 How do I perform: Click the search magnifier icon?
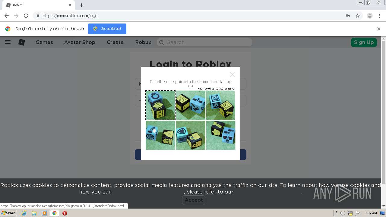tap(162, 42)
